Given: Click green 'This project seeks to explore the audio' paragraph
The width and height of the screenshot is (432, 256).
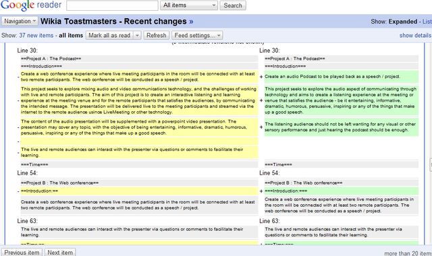Looking at the screenshot, I should [342, 100].
